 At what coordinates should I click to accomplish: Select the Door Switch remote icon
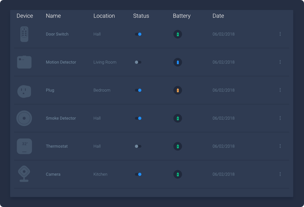[x=24, y=34]
